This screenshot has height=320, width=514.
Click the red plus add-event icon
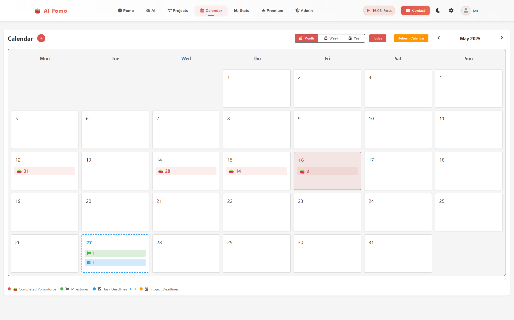[41, 38]
